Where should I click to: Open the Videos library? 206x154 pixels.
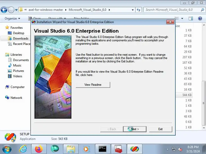click(18, 76)
